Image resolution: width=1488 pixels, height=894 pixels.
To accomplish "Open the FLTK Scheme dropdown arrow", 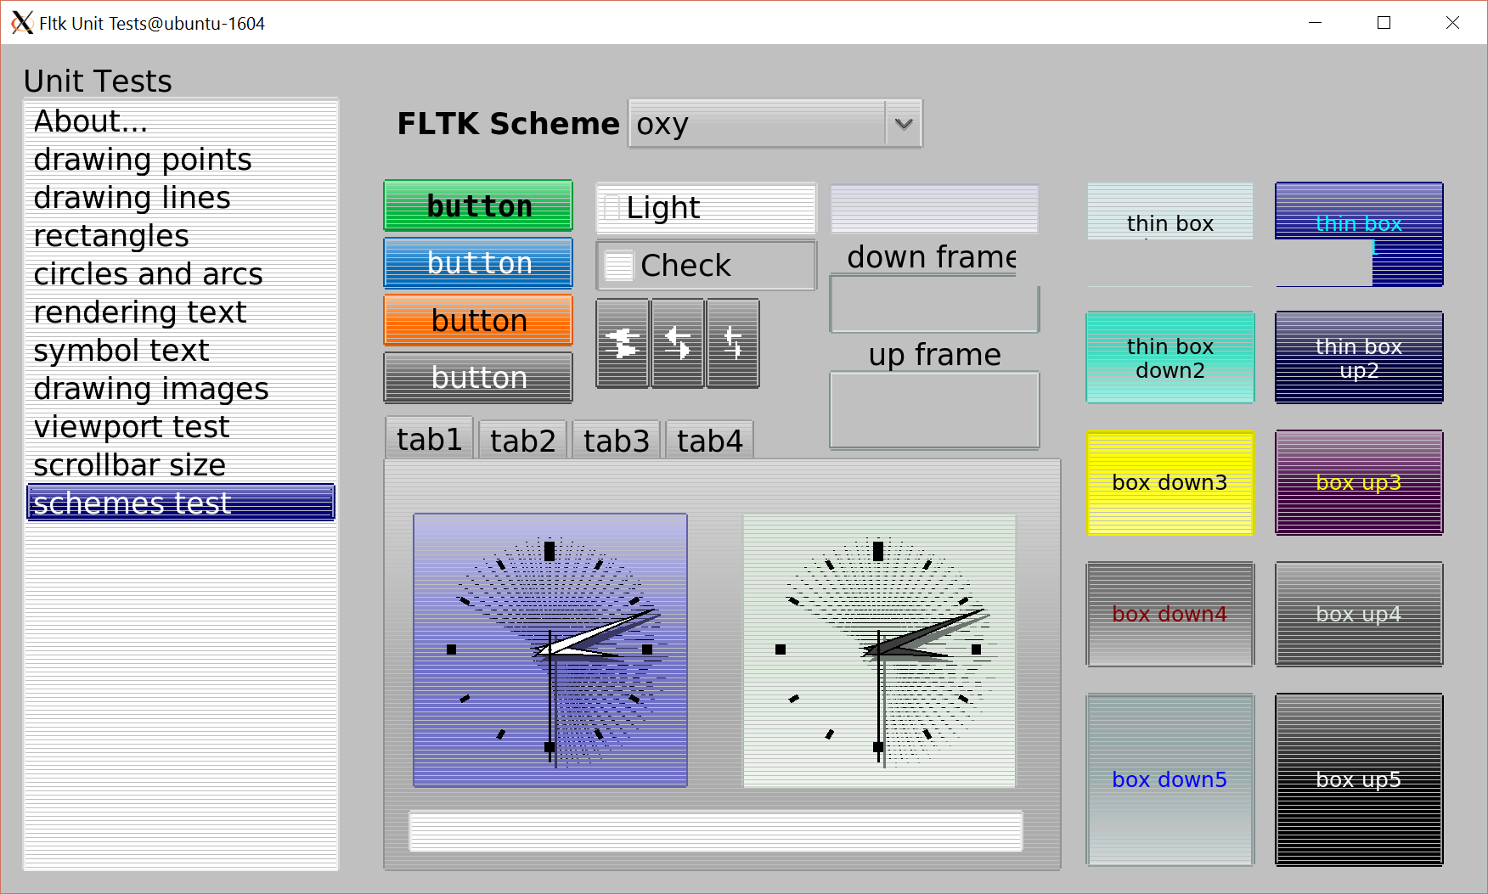I will point(904,124).
